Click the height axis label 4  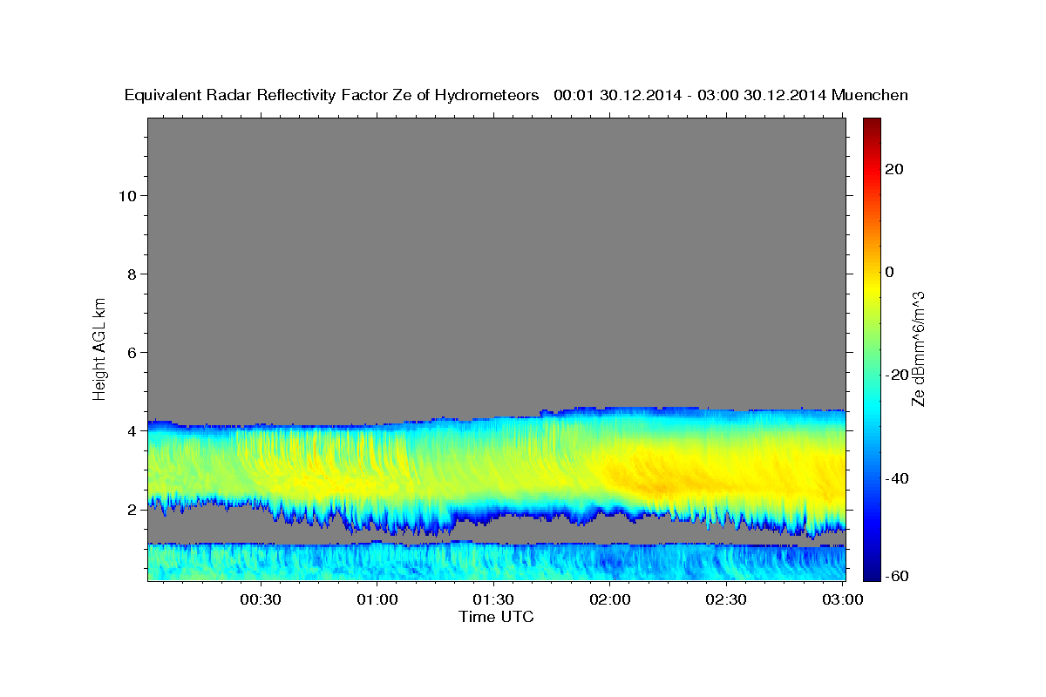coord(131,430)
